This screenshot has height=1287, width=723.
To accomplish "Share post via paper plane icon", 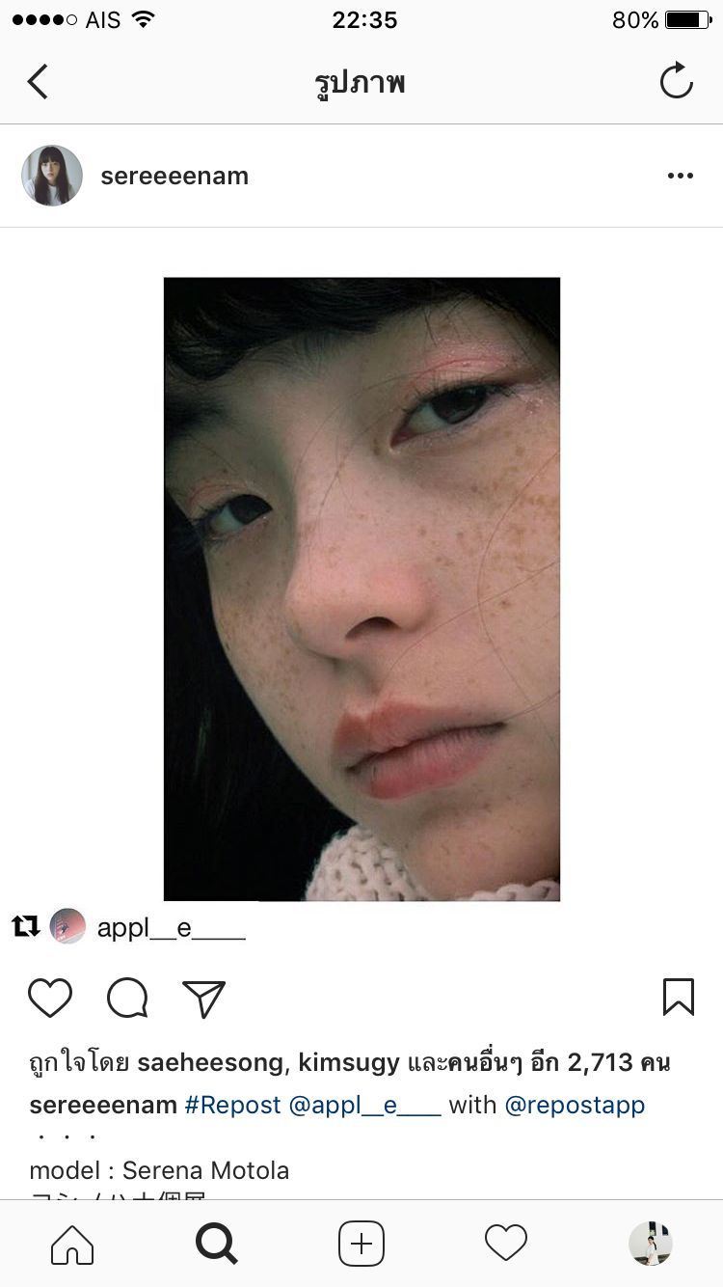I will click(203, 999).
